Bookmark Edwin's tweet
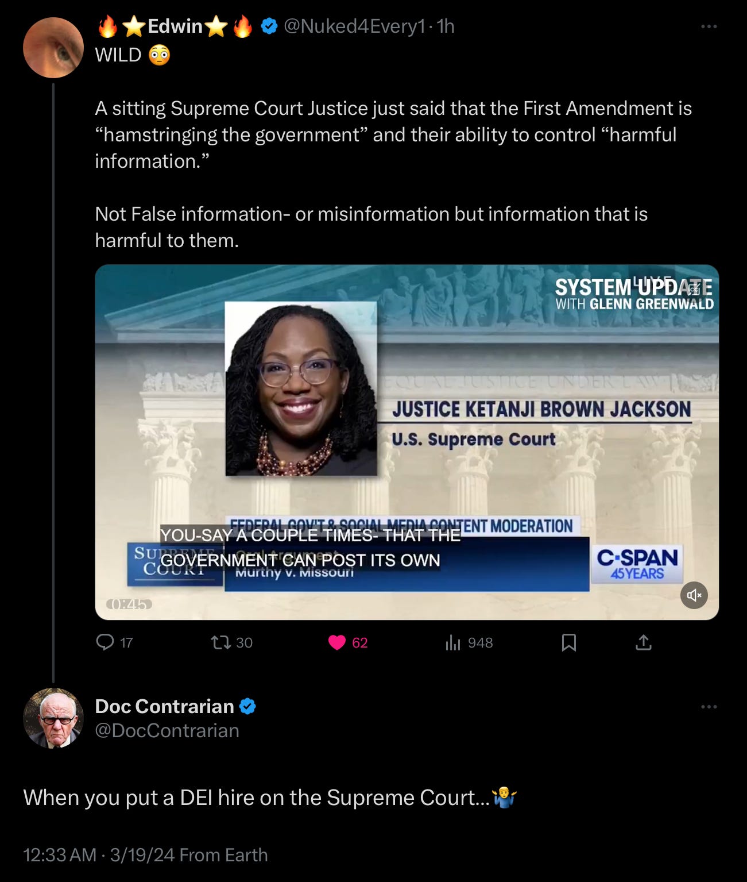747x882 pixels. click(568, 642)
